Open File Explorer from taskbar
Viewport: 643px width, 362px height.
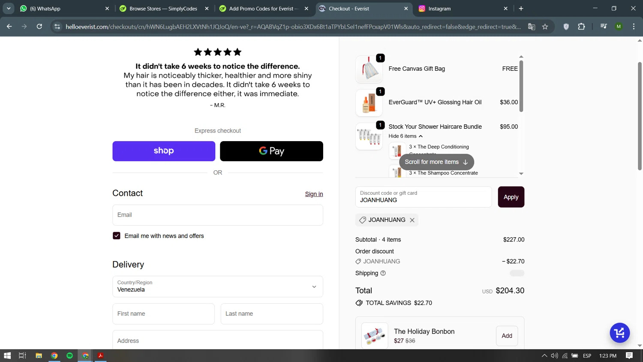tap(39, 356)
